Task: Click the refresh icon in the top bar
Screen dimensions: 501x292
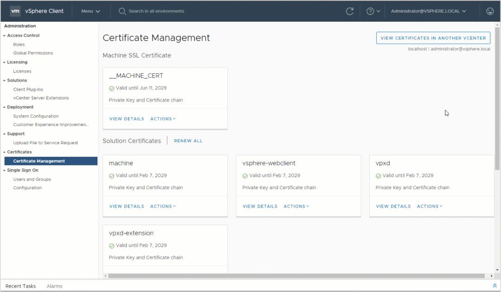Action: [350, 11]
